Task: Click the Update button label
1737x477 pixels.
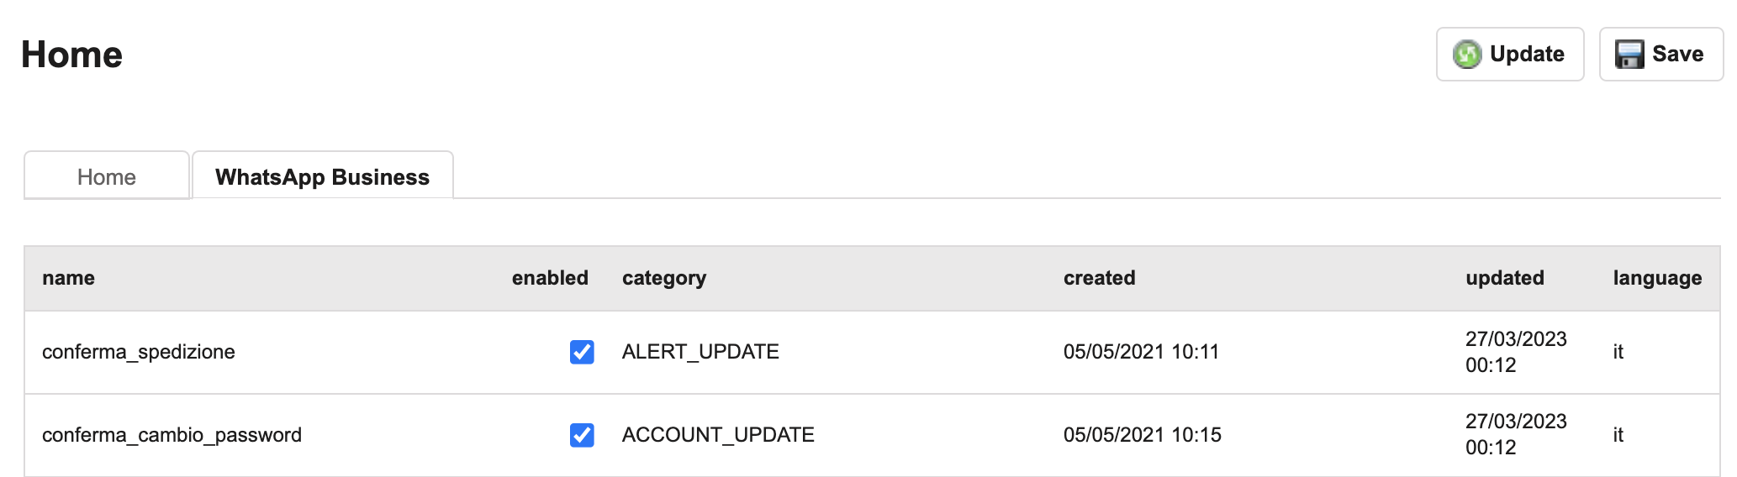Action: [1527, 54]
